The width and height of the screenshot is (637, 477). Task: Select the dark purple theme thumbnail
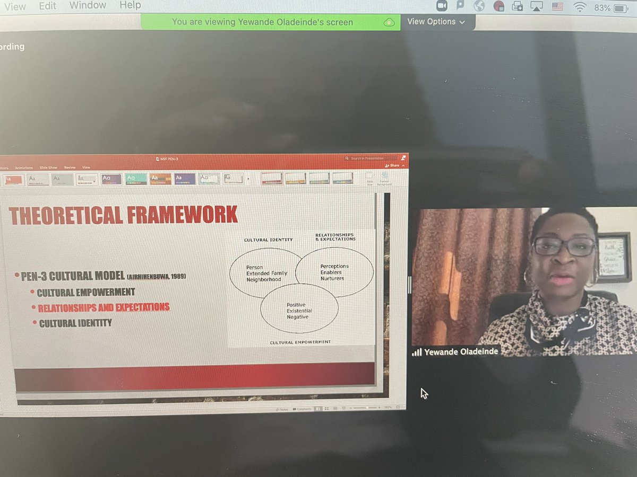pos(111,179)
